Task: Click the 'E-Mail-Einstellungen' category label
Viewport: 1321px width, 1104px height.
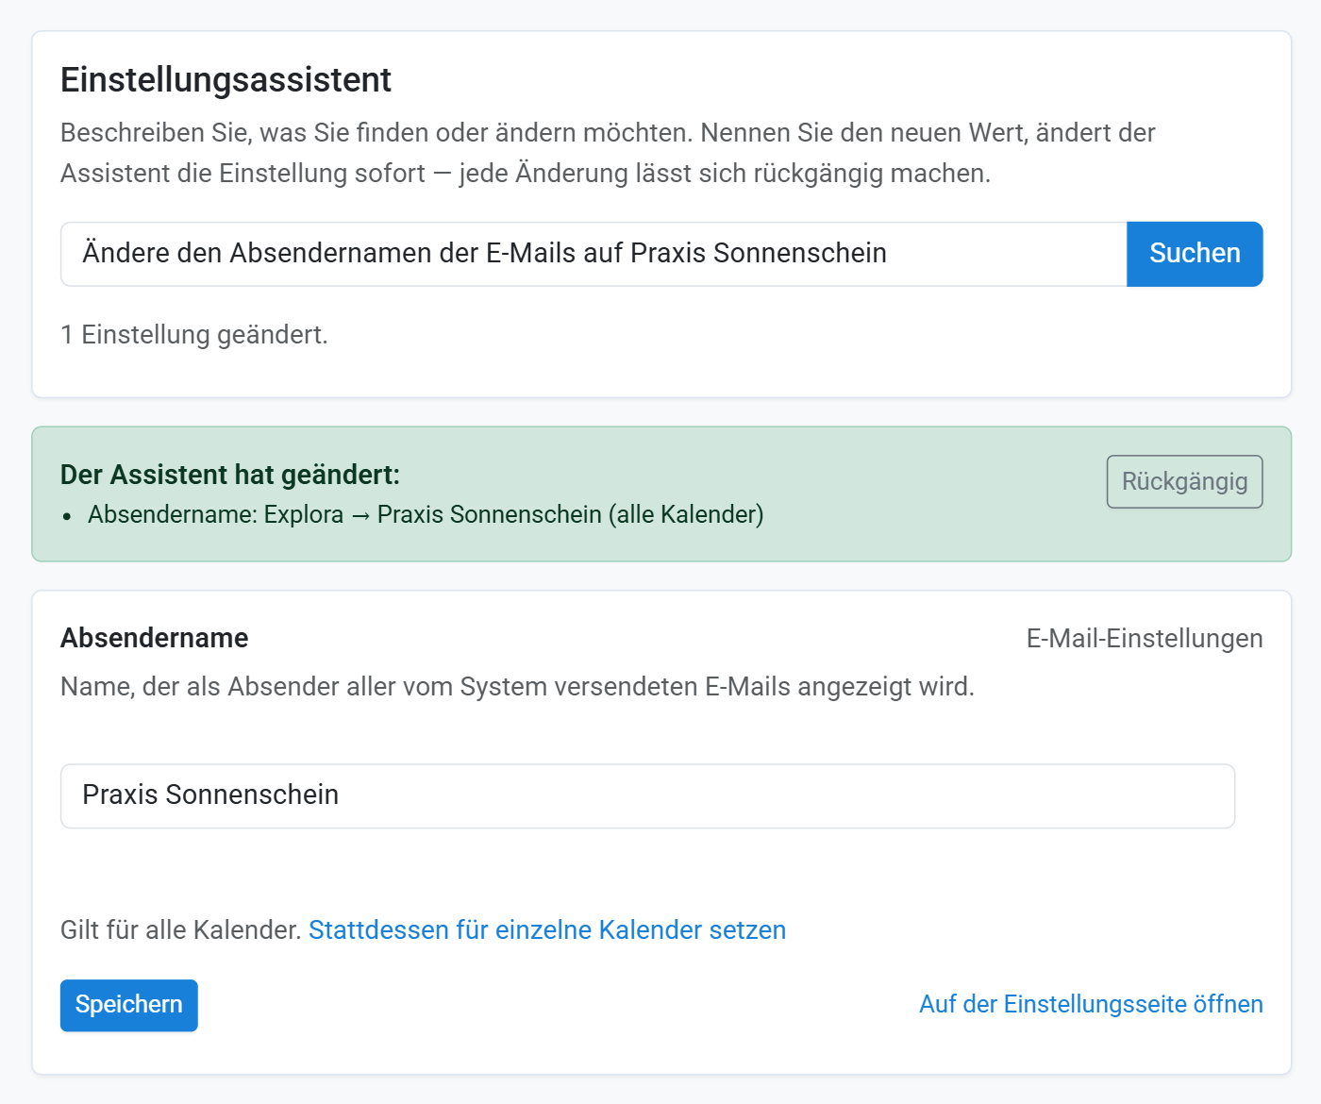Action: 1145,639
